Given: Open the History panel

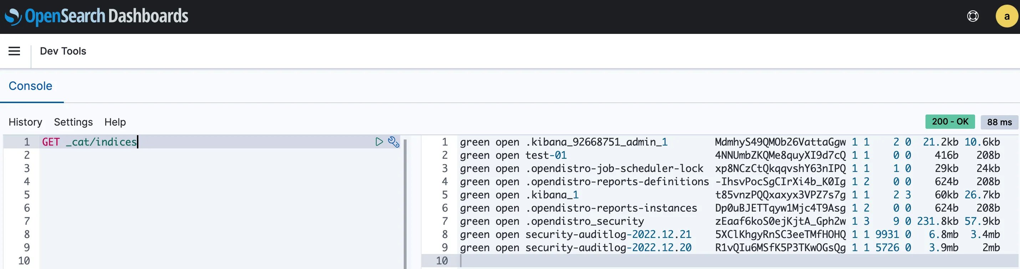Looking at the screenshot, I should tap(25, 122).
